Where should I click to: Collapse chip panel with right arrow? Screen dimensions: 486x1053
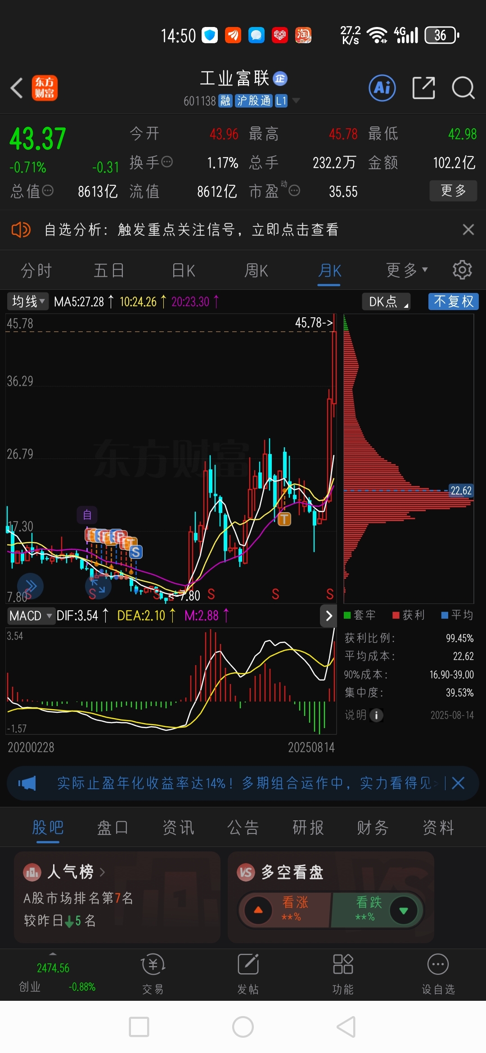pyautogui.click(x=328, y=616)
